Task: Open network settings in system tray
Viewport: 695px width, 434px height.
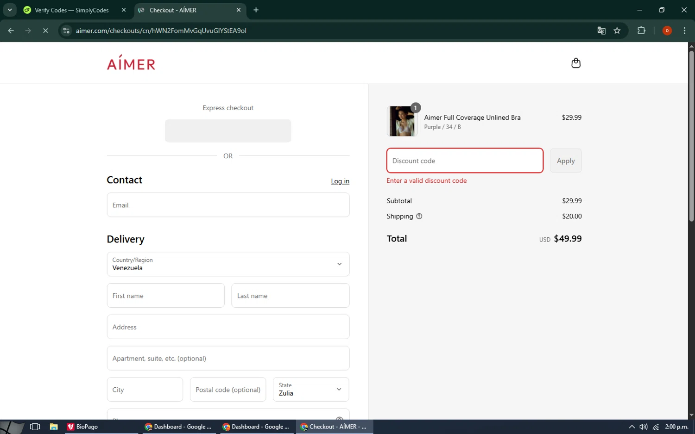Action: point(656,427)
